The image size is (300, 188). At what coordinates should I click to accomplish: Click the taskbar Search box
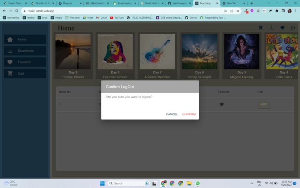pyautogui.click(x=128, y=184)
